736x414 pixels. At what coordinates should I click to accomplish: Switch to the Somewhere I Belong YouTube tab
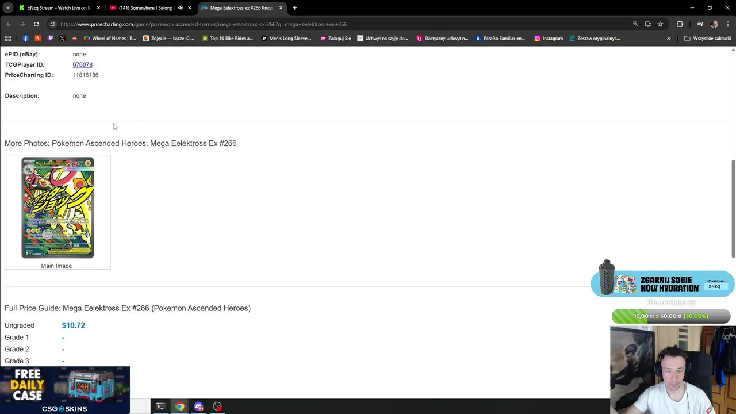[145, 7]
